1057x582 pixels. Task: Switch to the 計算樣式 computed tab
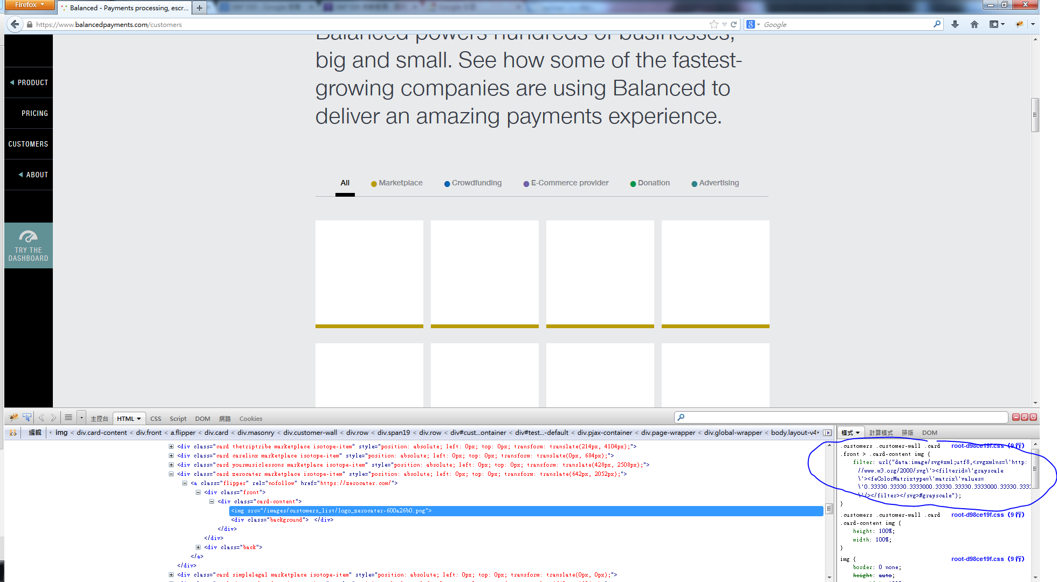(881, 433)
